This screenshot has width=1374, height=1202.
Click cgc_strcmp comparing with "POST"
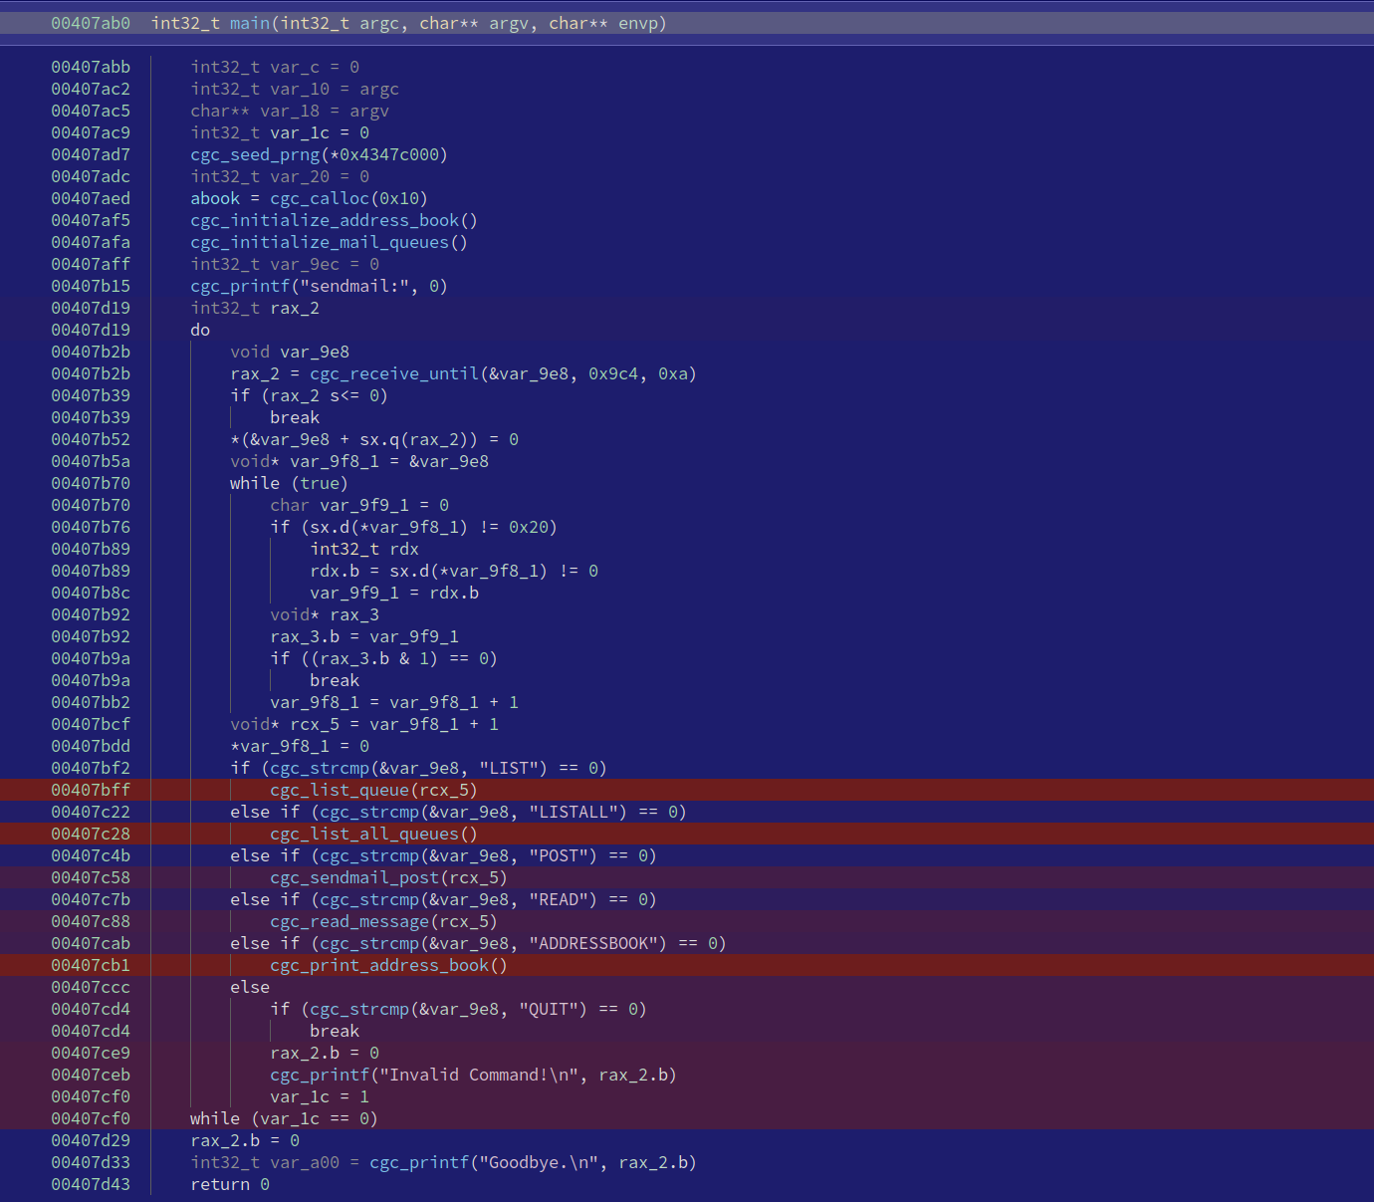pos(369,855)
